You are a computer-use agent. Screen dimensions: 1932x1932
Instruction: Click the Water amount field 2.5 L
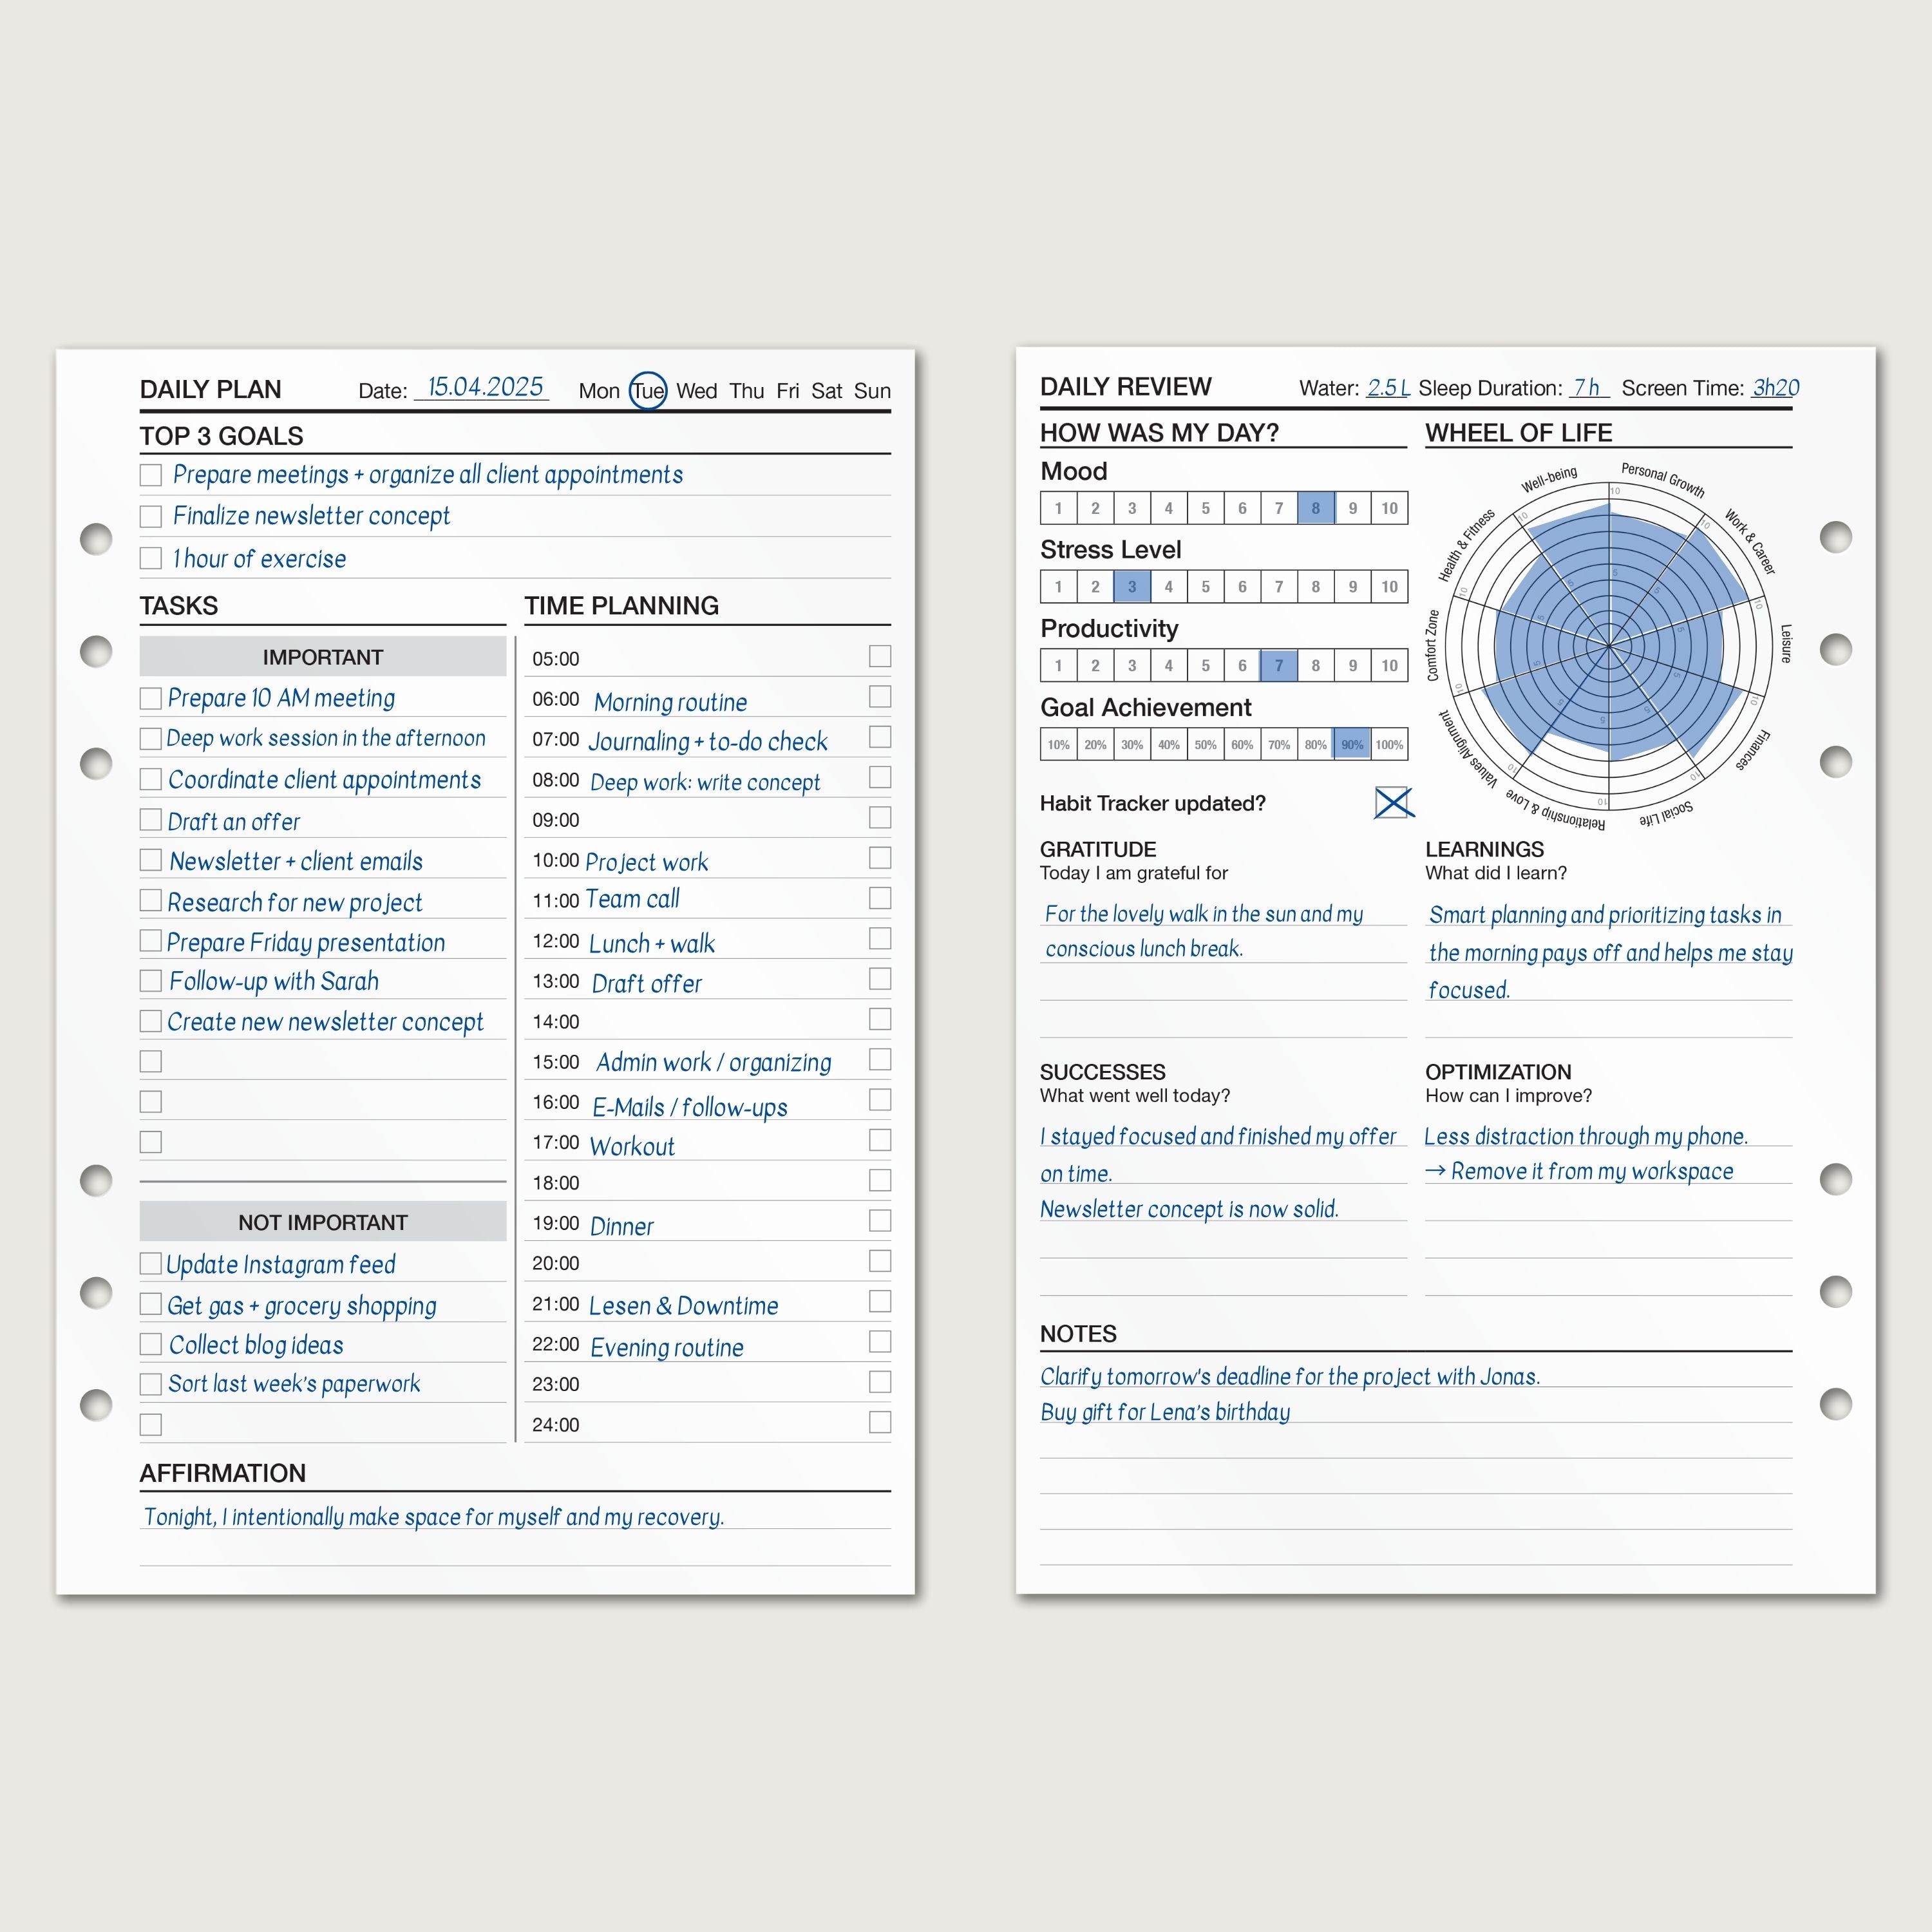(1388, 388)
